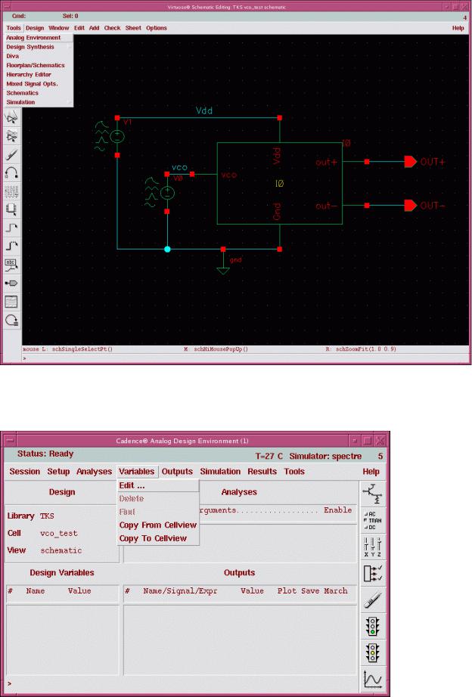Click the dotted grid icon in the schematic toolbar
Image resolution: width=472 pixels, height=697 pixels.
click(x=11, y=191)
